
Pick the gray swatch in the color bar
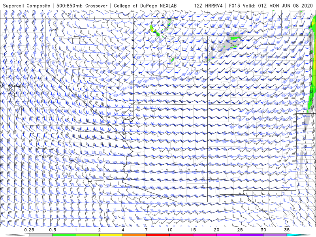pyautogui.click(x=41, y=235)
